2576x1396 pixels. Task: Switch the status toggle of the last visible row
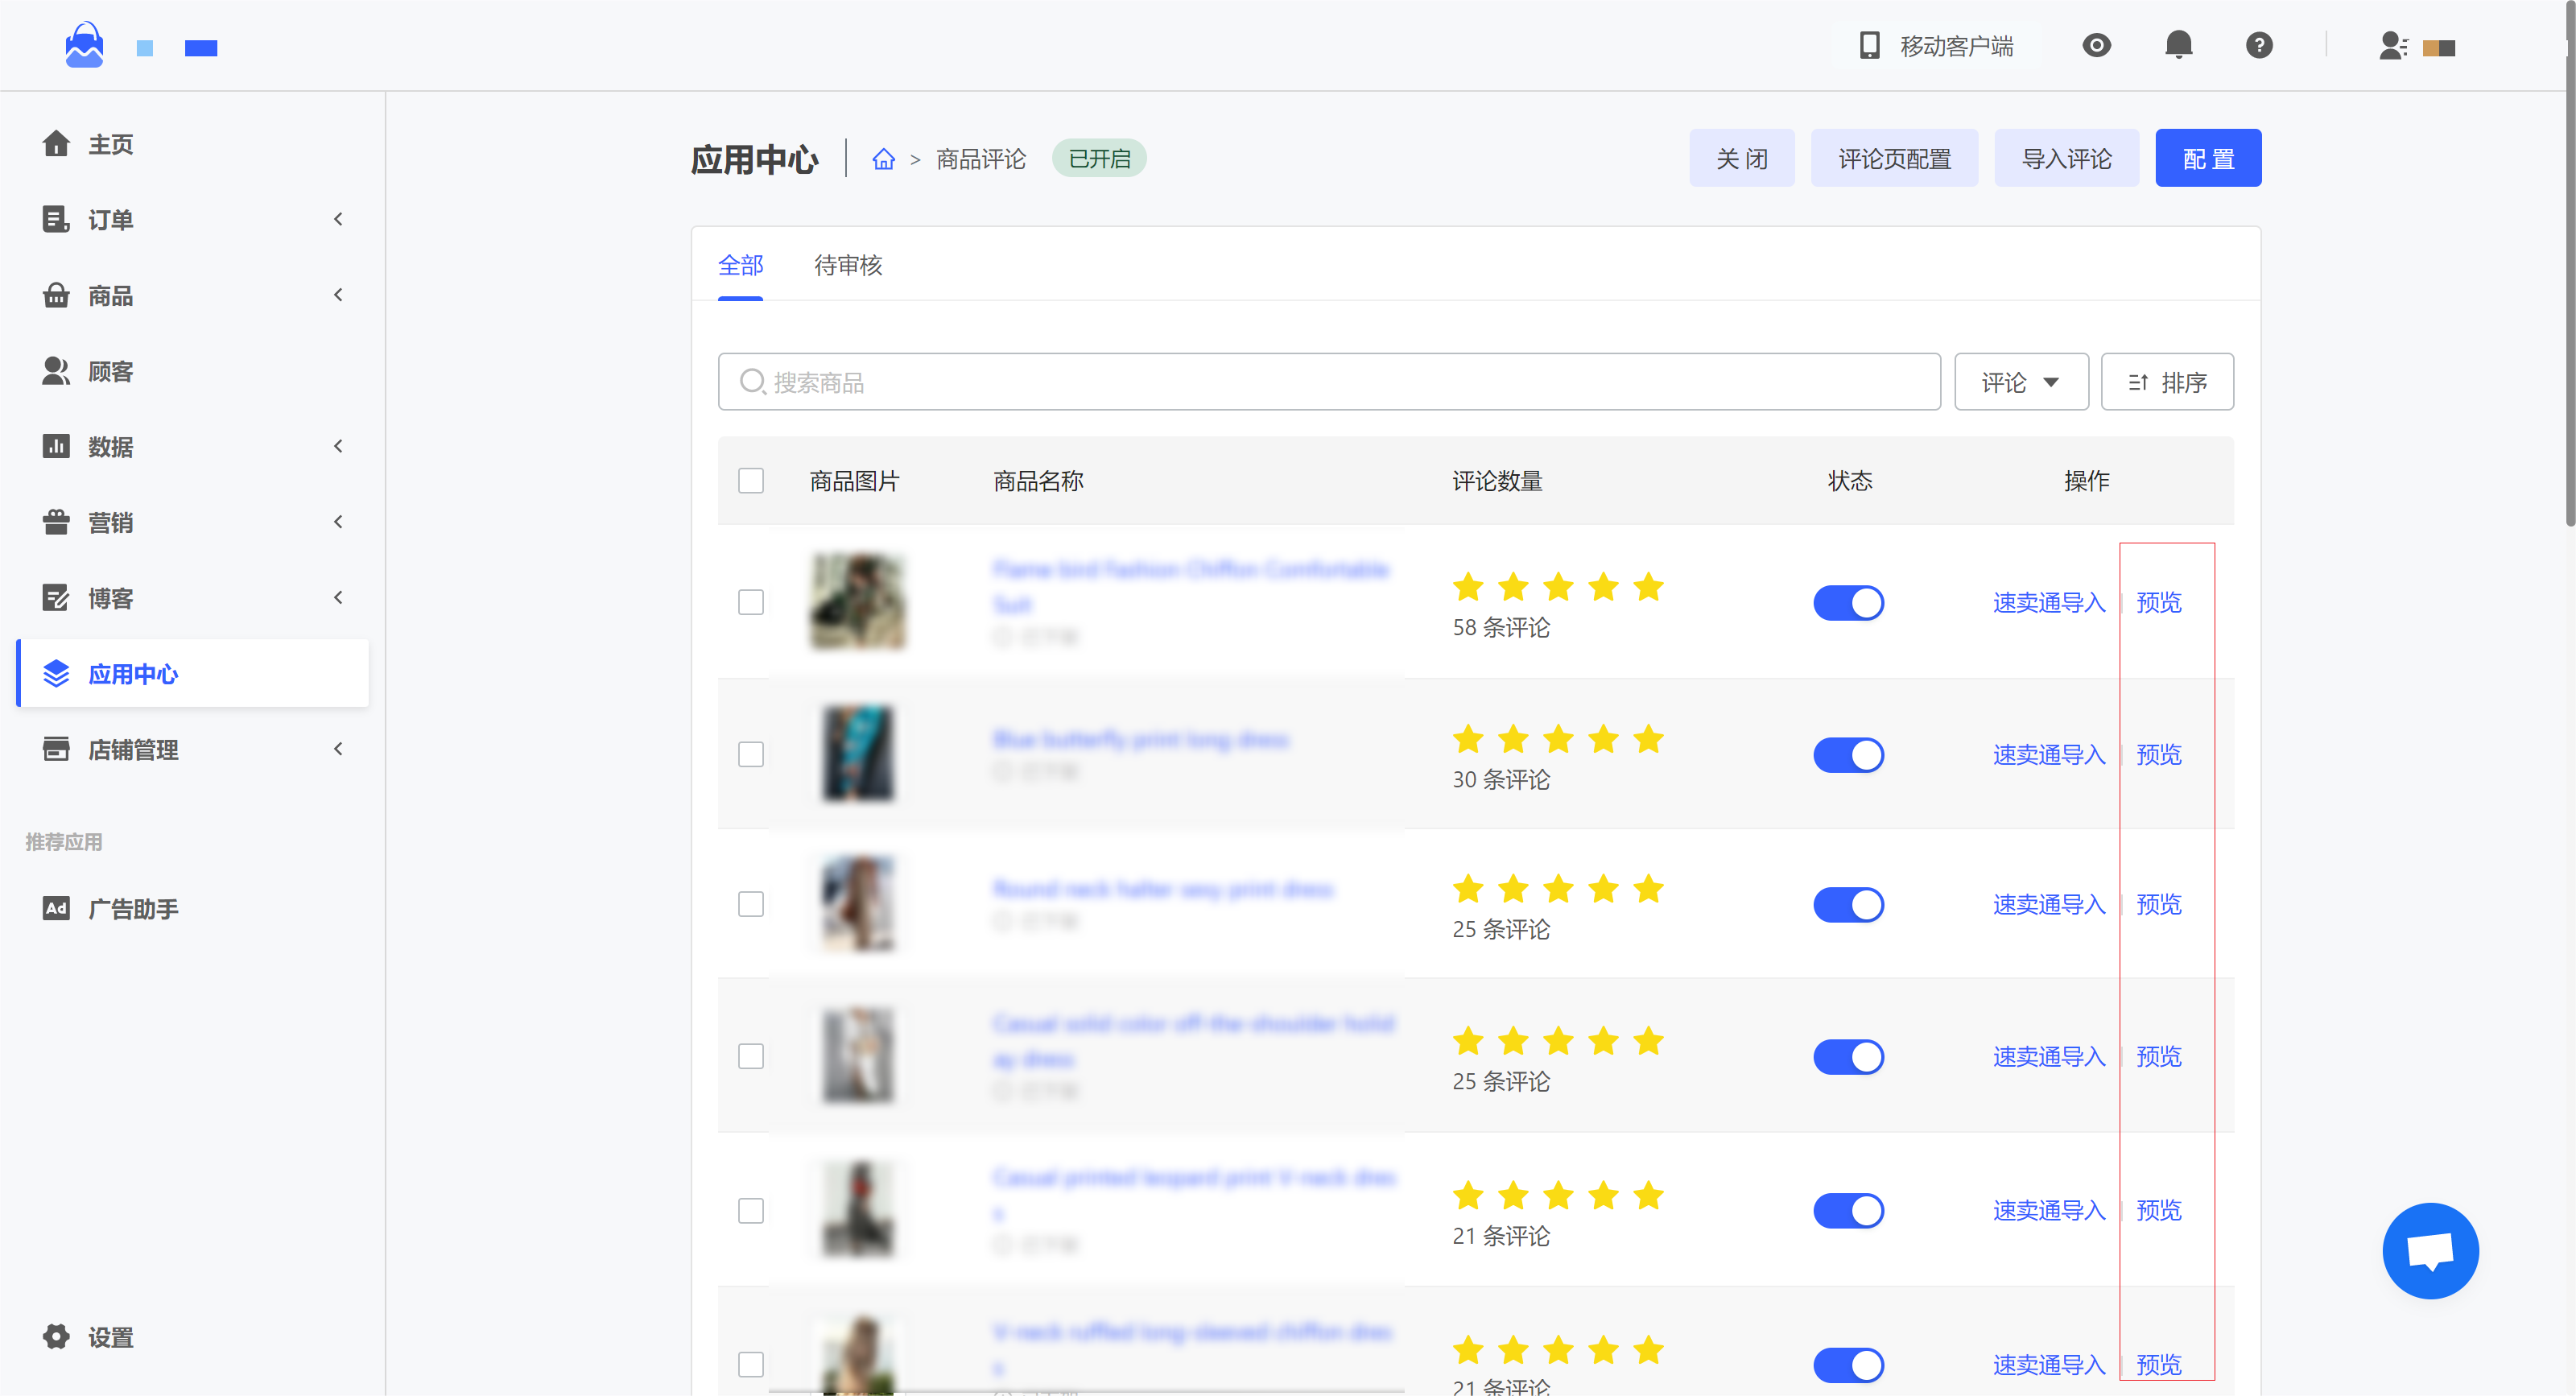[x=1848, y=1365]
